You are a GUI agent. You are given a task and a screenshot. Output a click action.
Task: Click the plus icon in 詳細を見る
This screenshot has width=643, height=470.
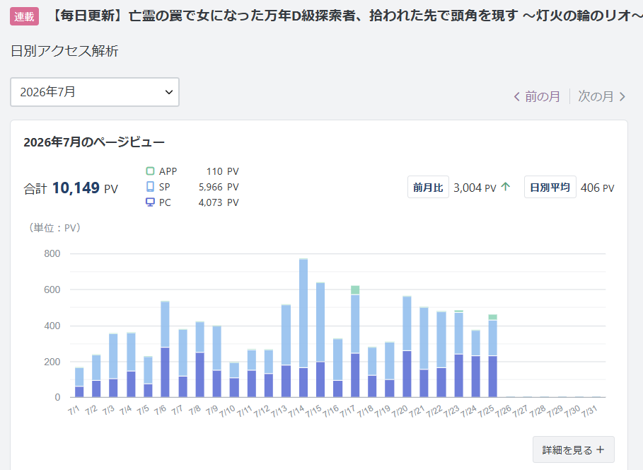(601, 449)
